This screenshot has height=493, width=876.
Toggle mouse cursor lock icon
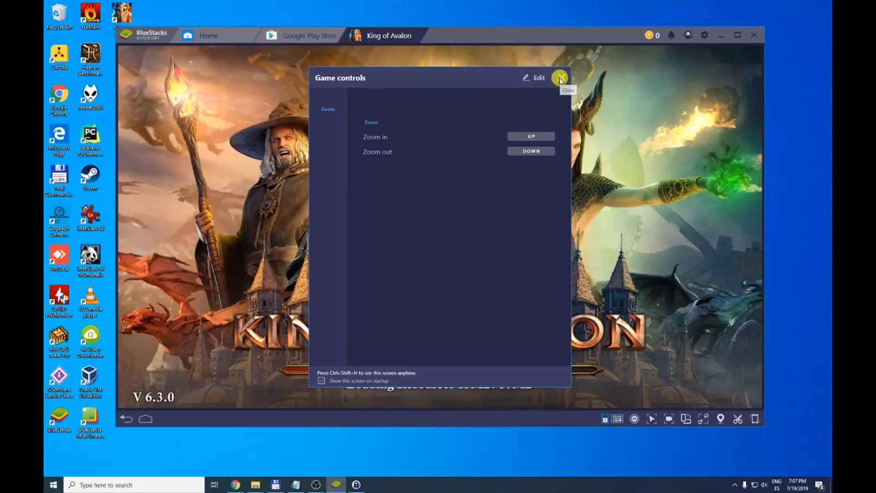tap(652, 419)
